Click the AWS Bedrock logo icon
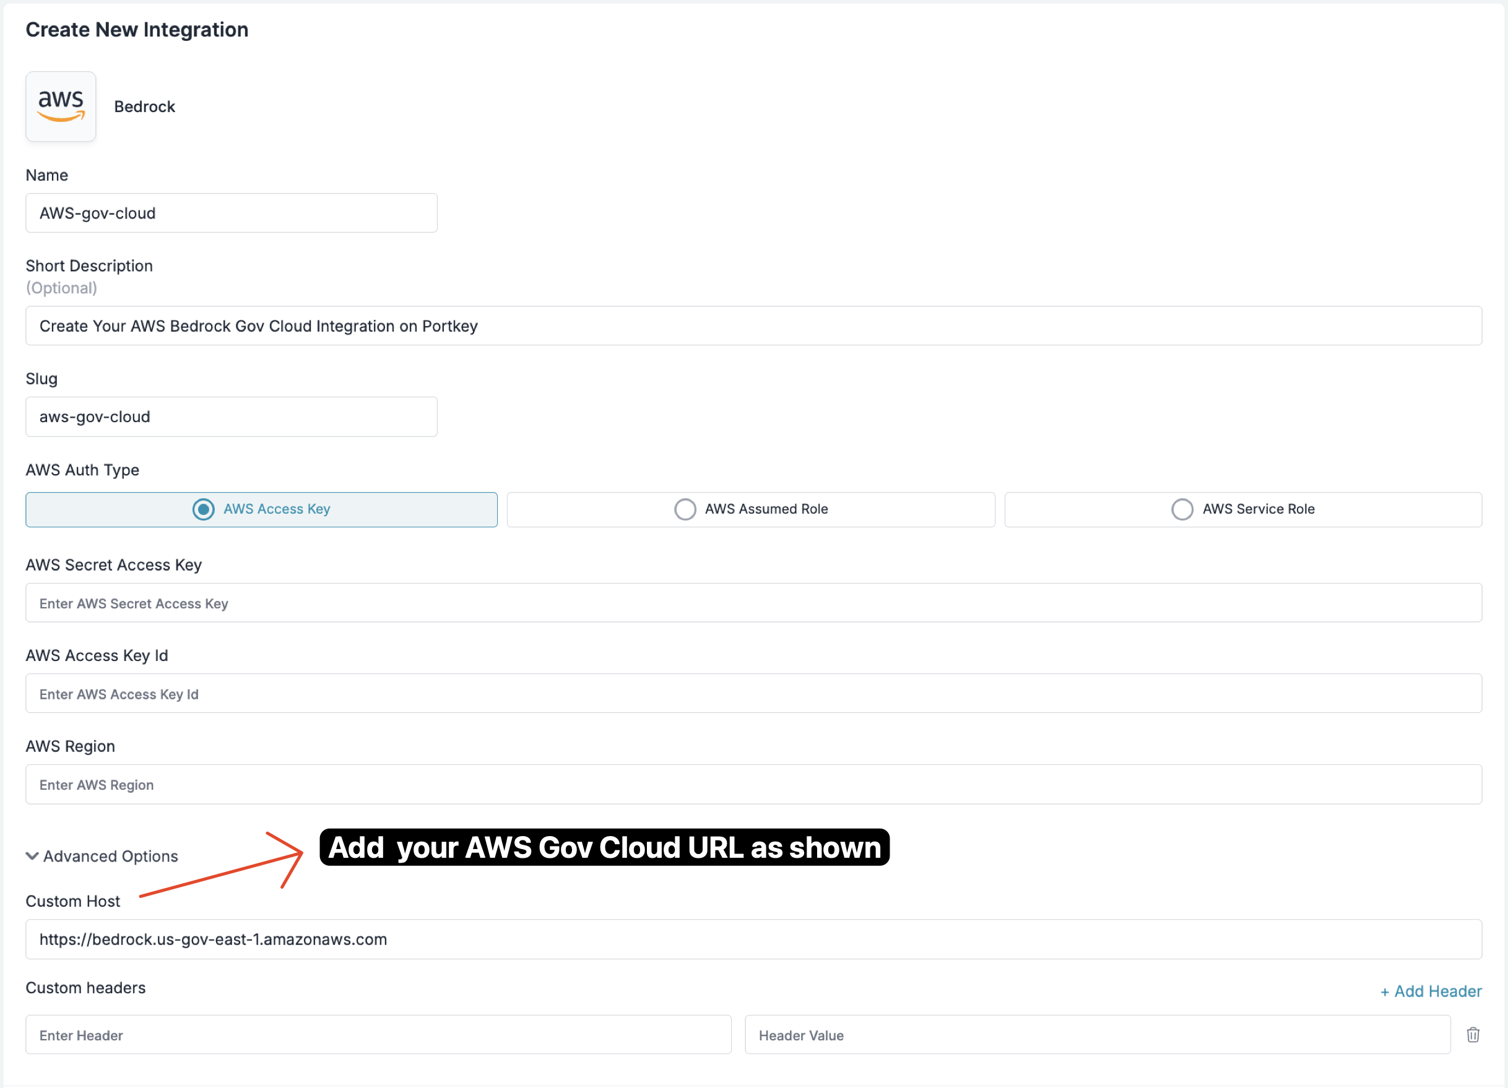The image size is (1508, 1088). coord(61,106)
